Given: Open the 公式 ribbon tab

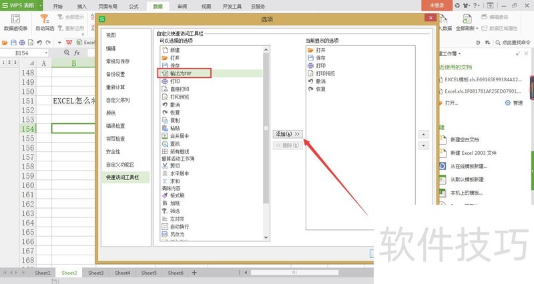Looking at the screenshot, I should click(134, 6).
